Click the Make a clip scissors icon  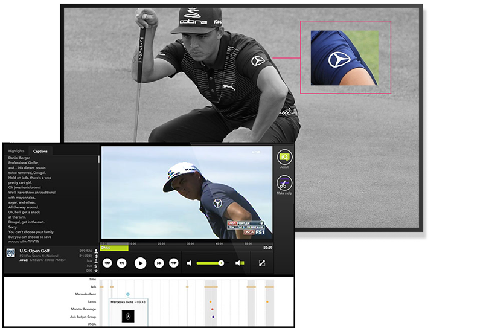tap(284, 183)
